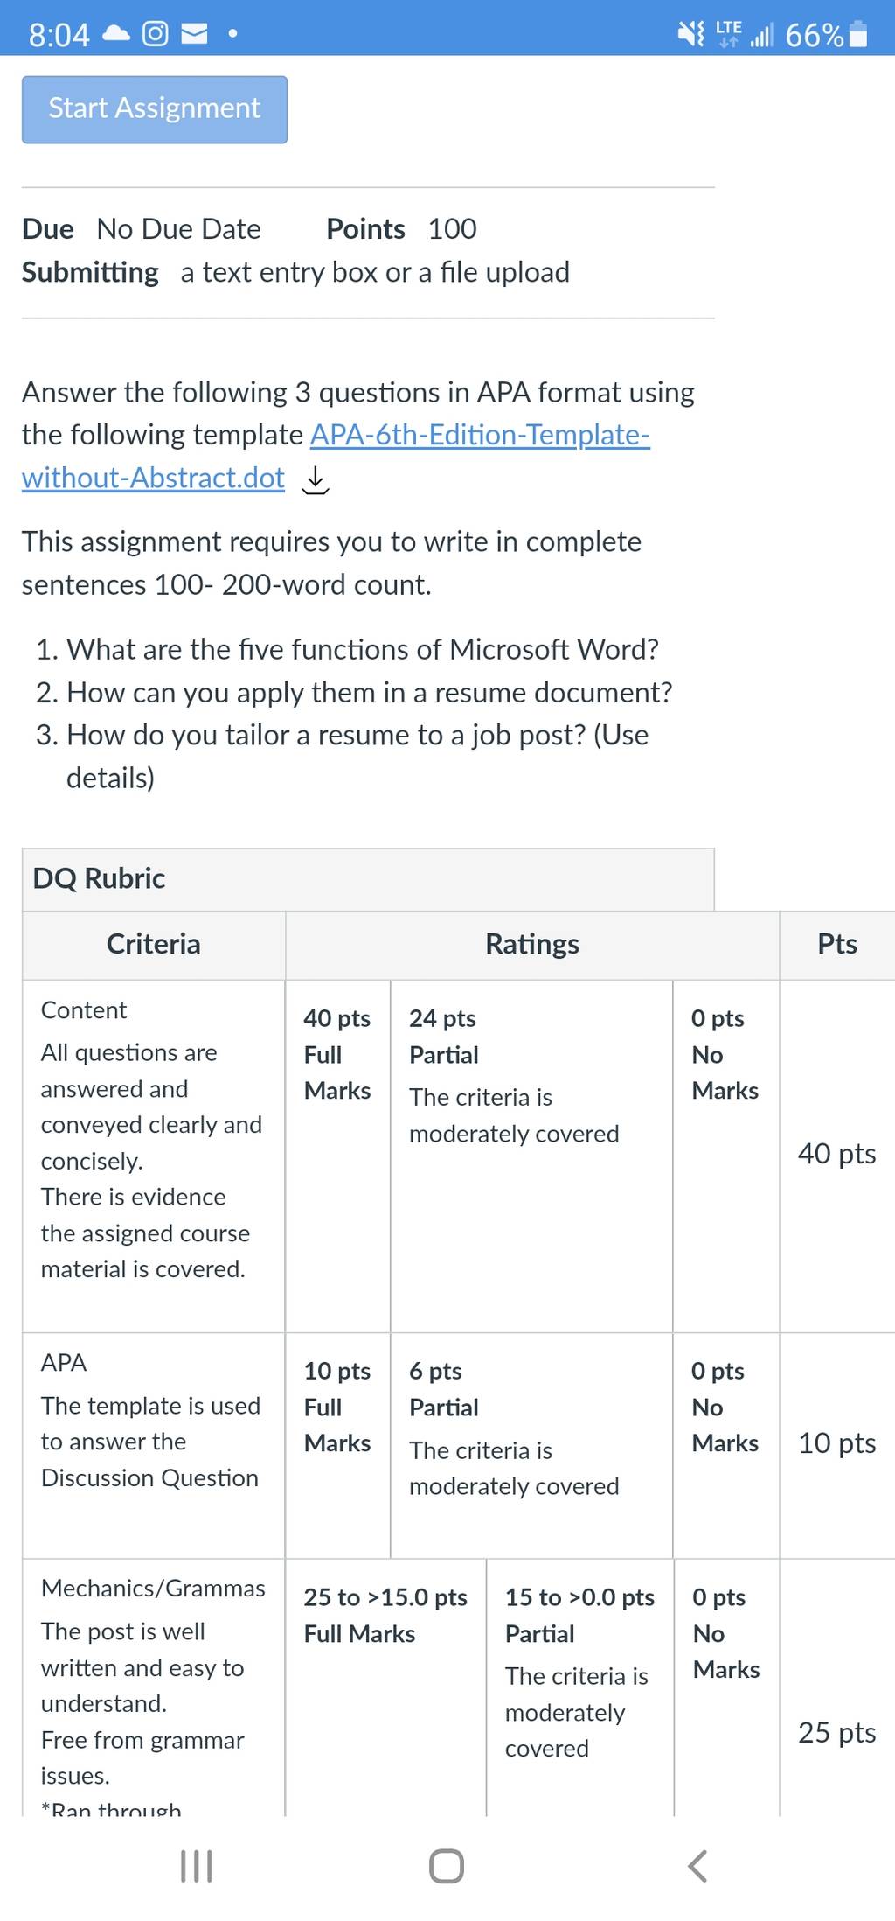Tap the cloud status bar icon

pyautogui.click(x=116, y=34)
